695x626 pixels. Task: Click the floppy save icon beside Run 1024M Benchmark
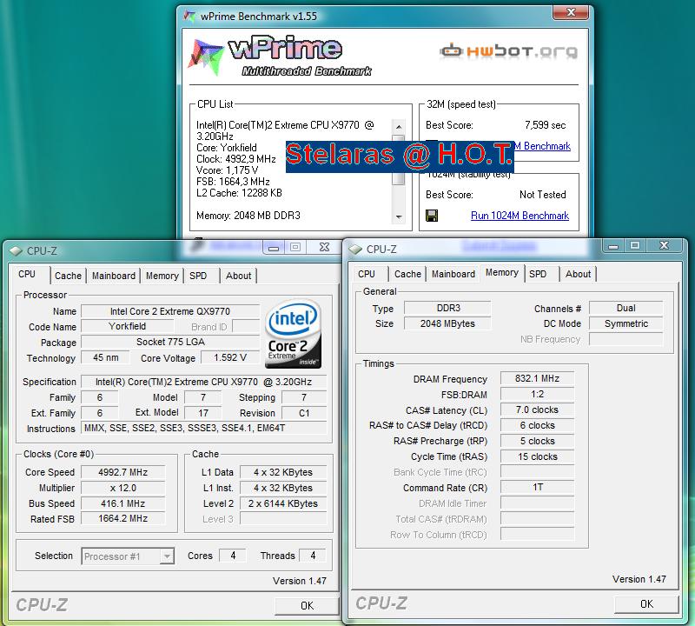pyautogui.click(x=432, y=216)
